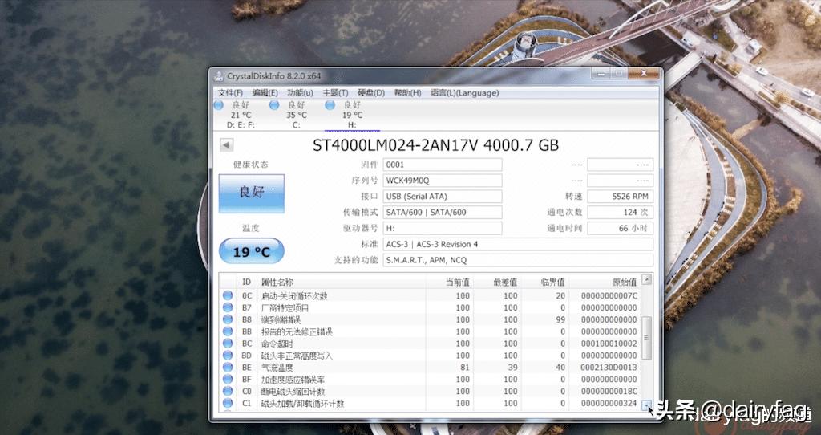
Task: Select the 磁头非正常高度写入 attribute row
Action: point(430,356)
